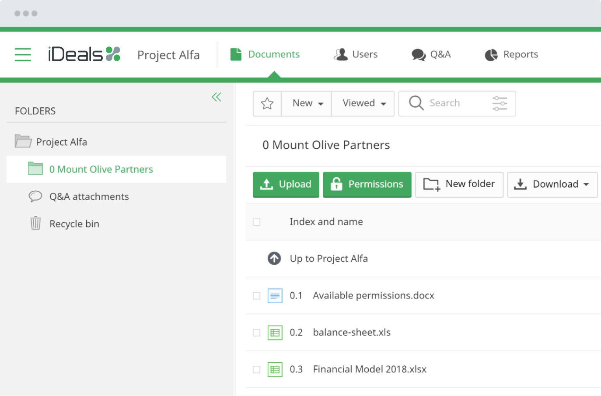Click the iDeals logo

click(x=84, y=54)
